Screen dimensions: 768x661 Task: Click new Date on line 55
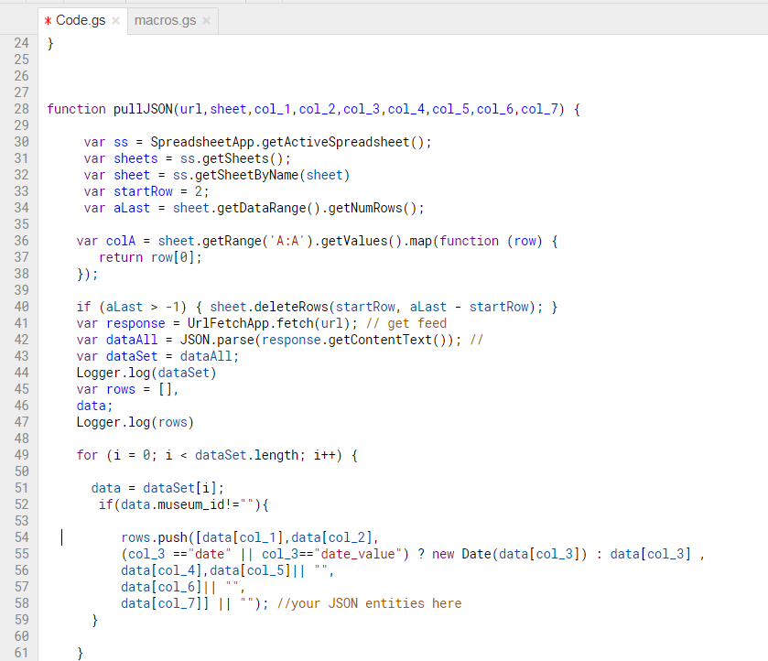(461, 554)
